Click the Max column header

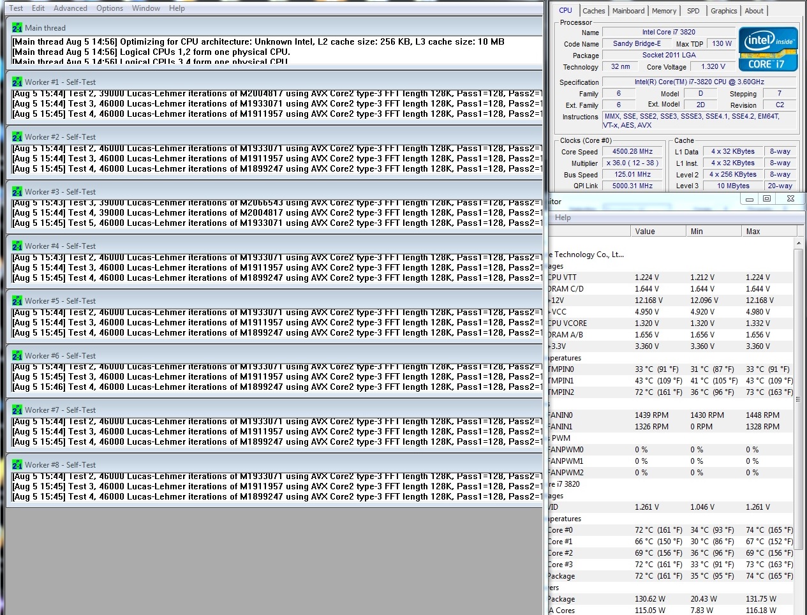pos(769,232)
